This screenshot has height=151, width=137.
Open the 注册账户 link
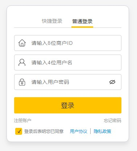click(22, 120)
